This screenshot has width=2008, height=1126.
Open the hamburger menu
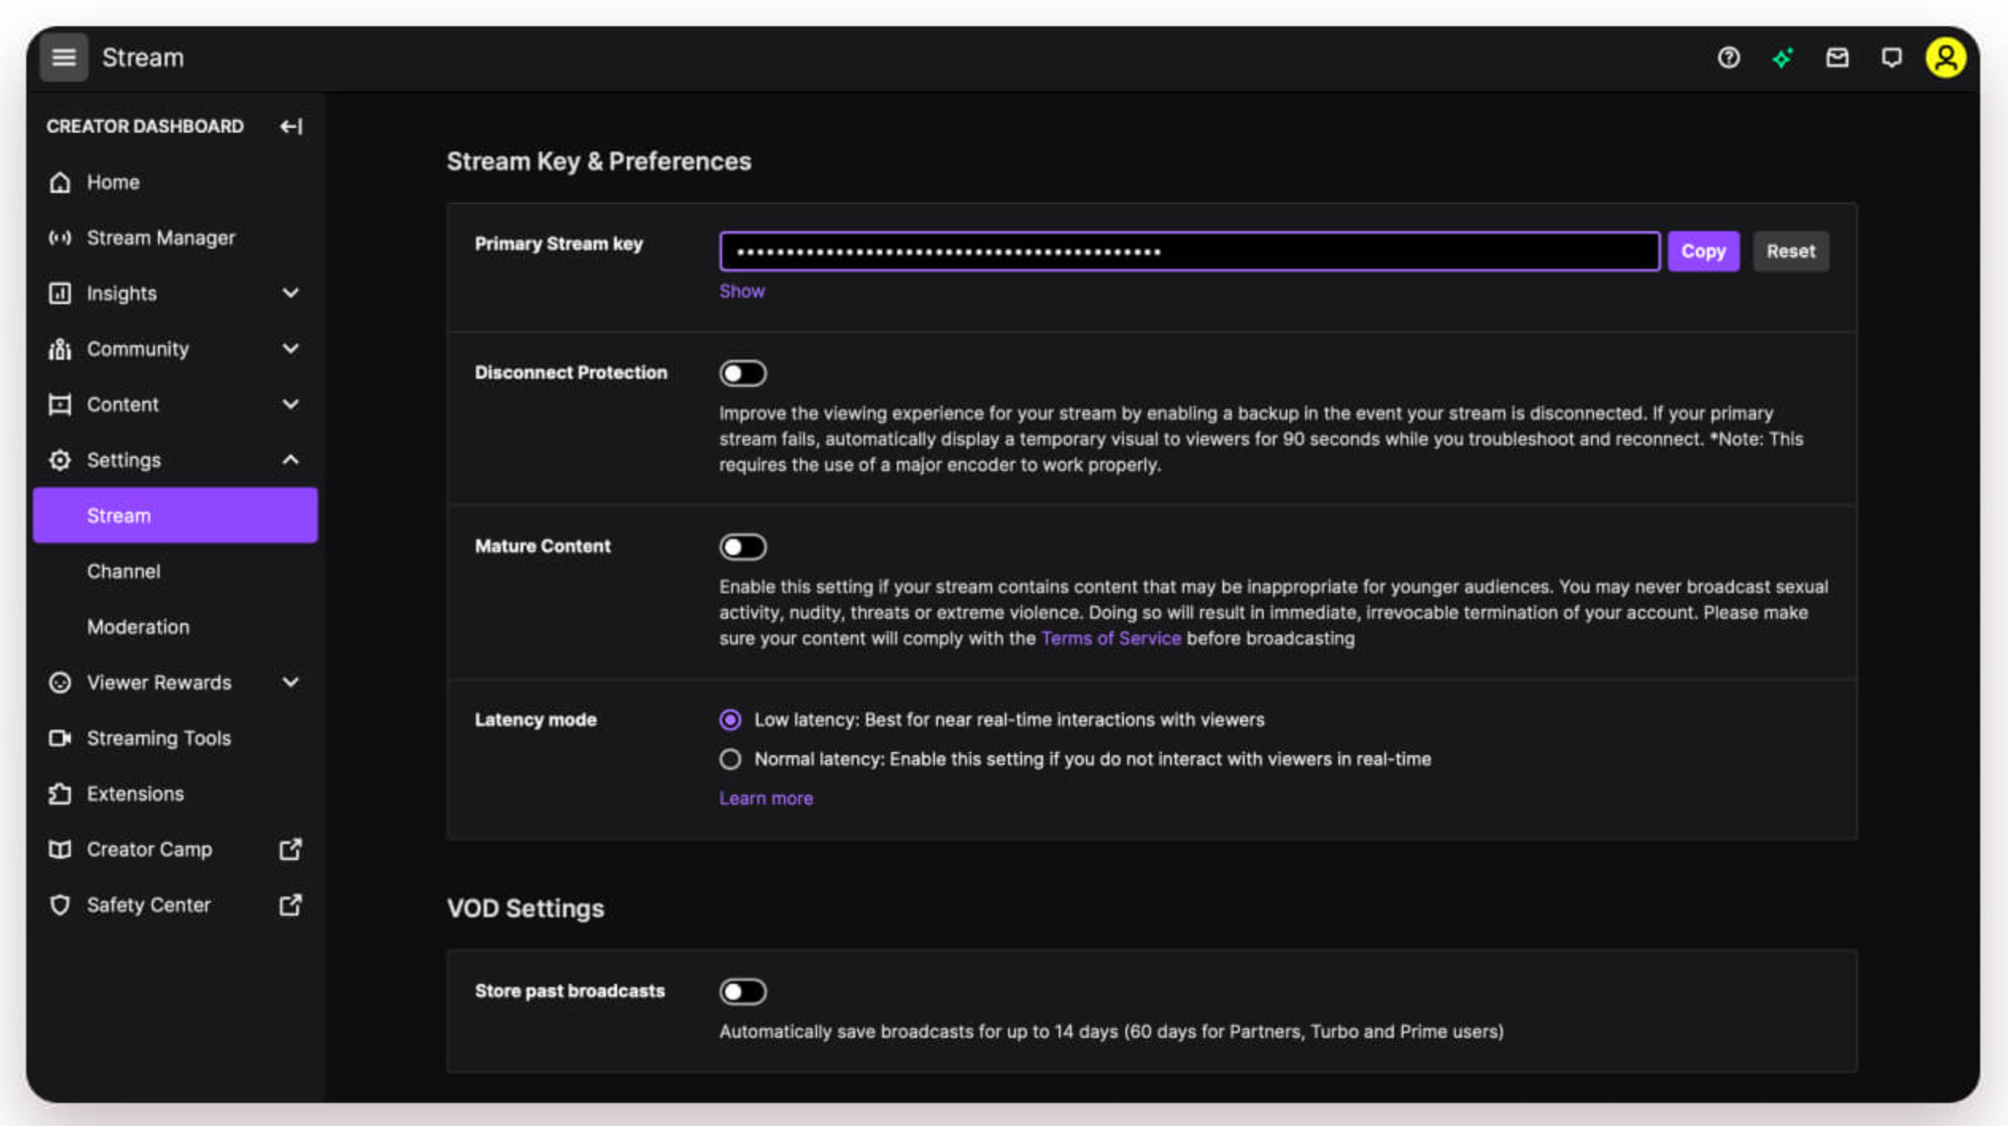coord(64,57)
